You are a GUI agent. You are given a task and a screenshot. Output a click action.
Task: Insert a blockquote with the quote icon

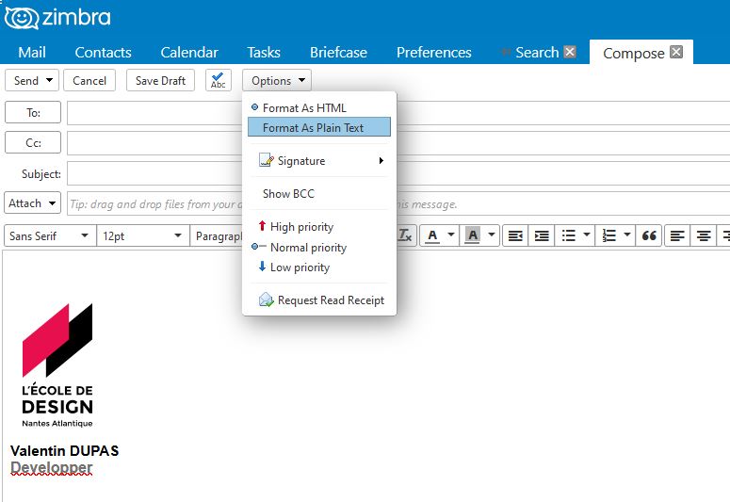[649, 235]
